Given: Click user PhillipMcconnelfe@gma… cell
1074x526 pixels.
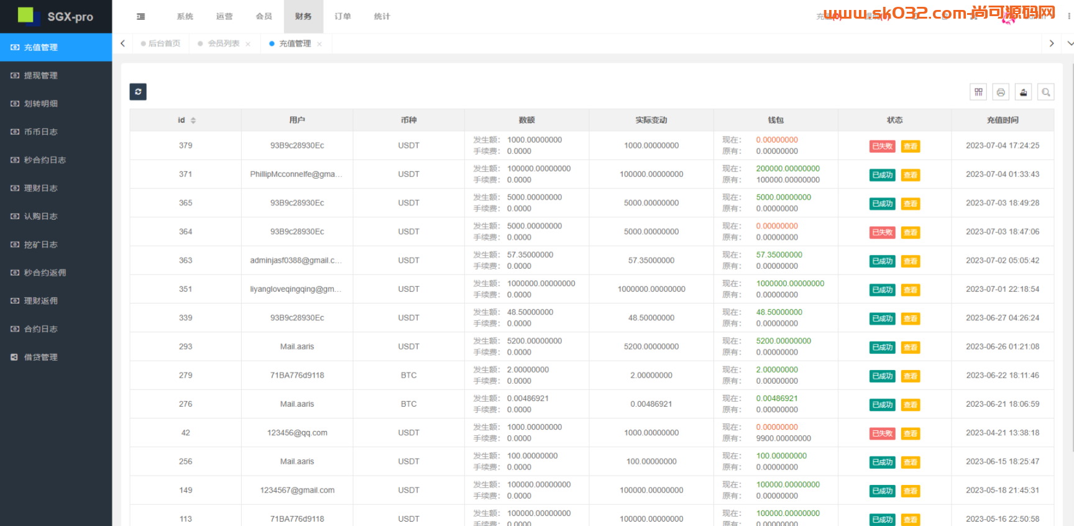Looking at the screenshot, I should [296, 175].
